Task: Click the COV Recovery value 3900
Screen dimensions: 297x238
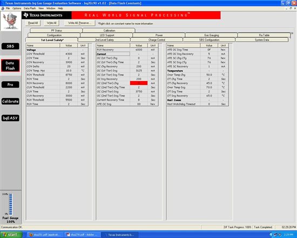Action: (x=69, y=62)
